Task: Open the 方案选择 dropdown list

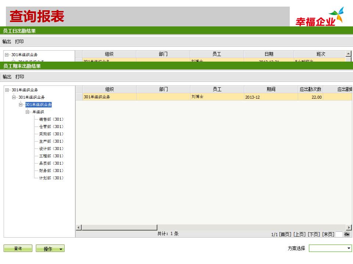Action: pyautogui.click(x=348, y=247)
